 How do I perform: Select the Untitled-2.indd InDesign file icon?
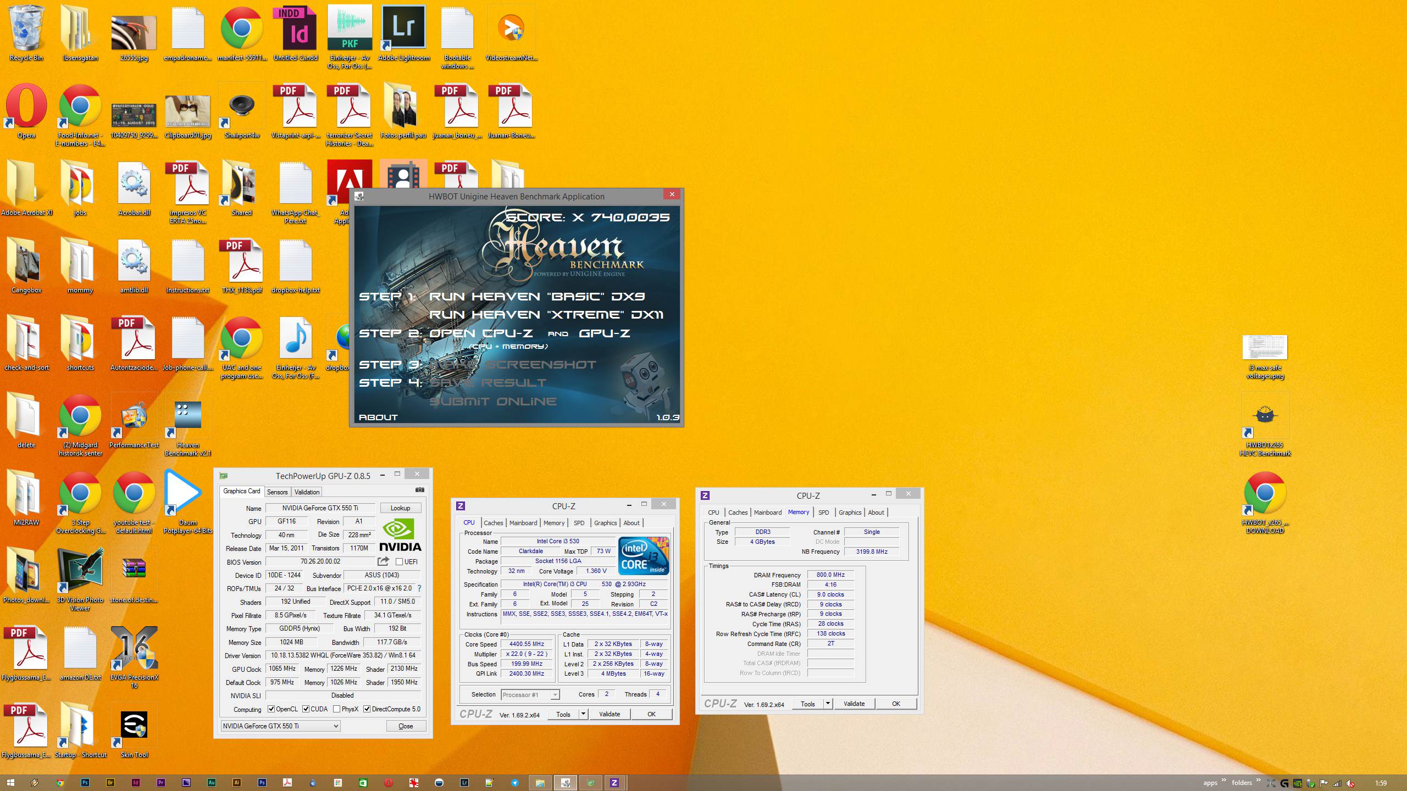[x=296, y=33]
